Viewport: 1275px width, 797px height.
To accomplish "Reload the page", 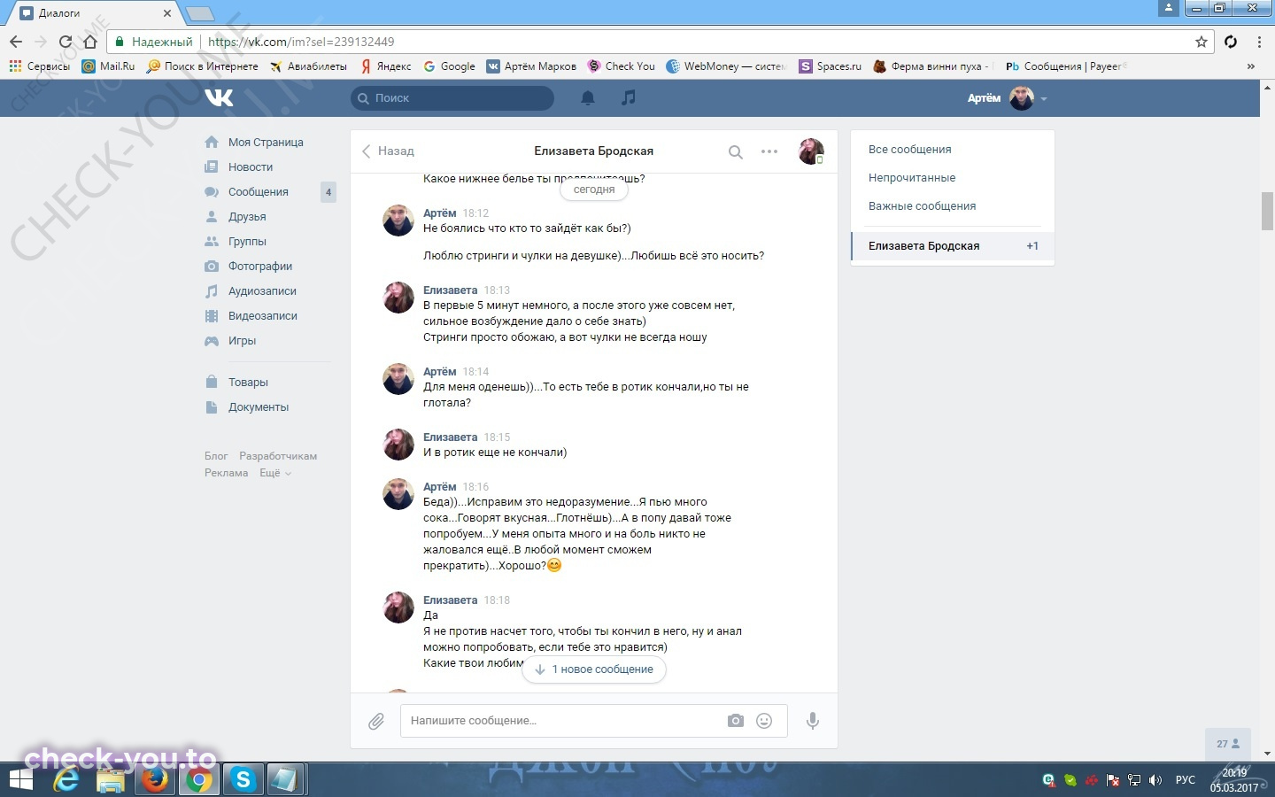I will pyautogui.click(x=66, y=42).
